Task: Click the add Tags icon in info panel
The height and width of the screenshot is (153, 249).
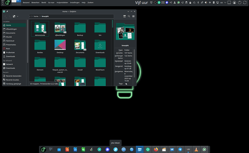Action: [126, 84]
